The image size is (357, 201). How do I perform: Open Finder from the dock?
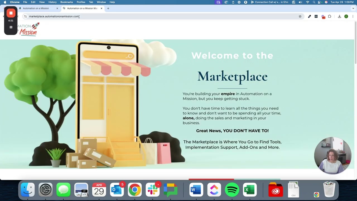tap(28, 190)
